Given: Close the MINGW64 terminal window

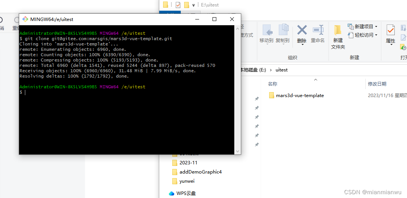Looking at the screenshot, I should coord(232,19).
